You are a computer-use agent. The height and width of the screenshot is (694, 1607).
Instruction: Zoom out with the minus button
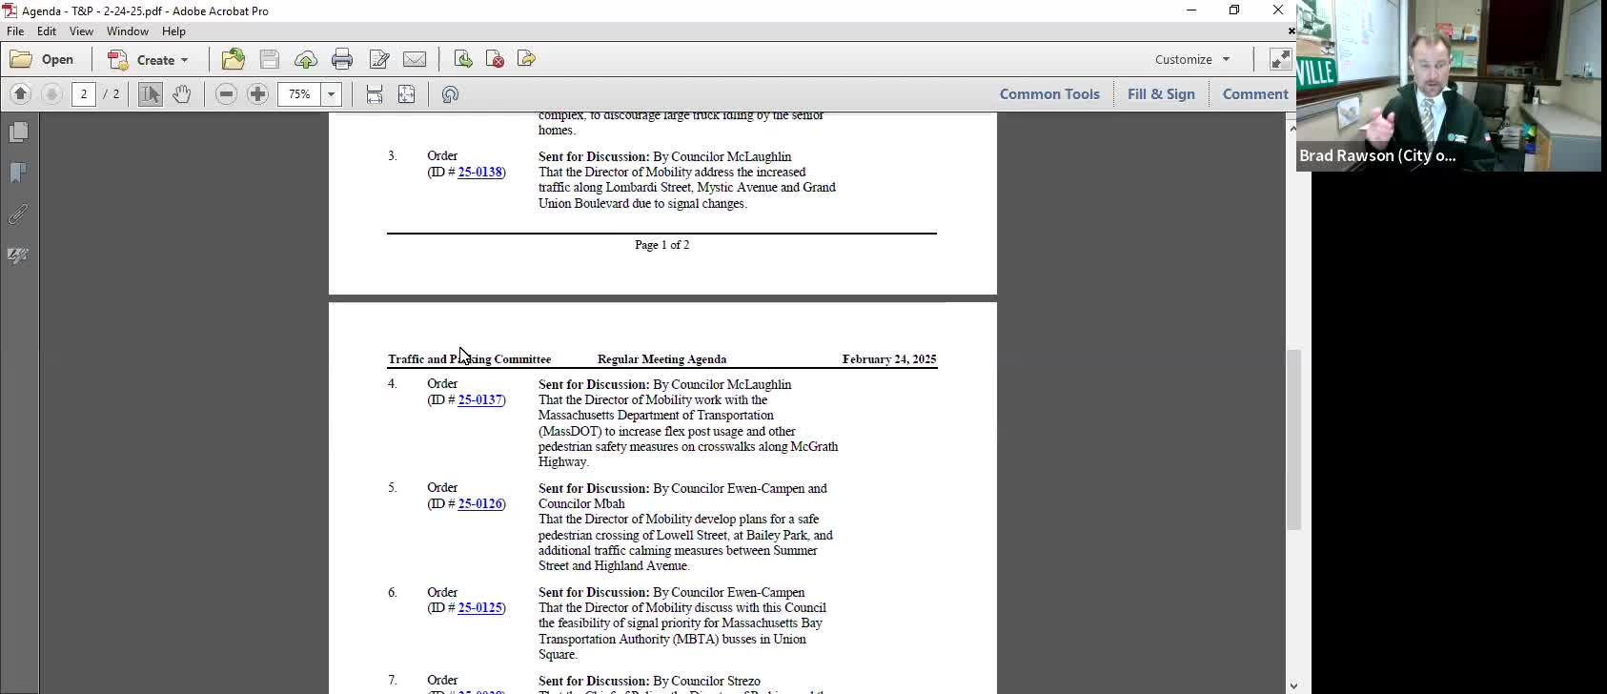(x=226, y=94)
